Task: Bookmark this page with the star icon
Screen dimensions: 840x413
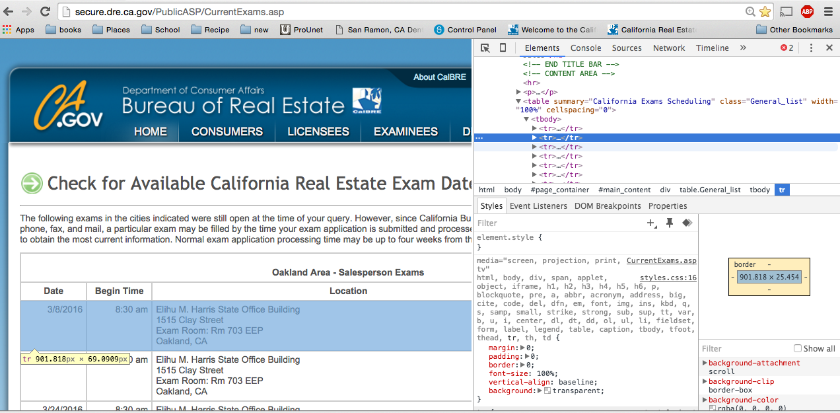Action: click(x=765, y=11)
